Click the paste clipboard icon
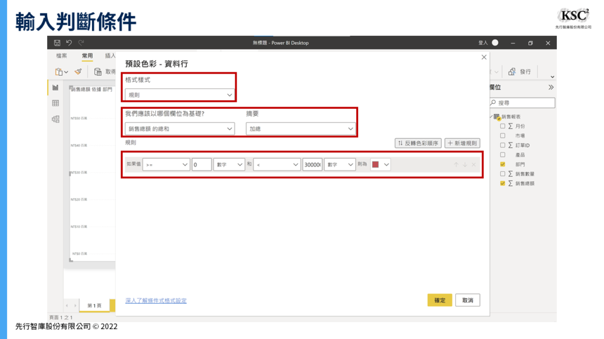The image size is (604, 339). [x=59, y=72]
